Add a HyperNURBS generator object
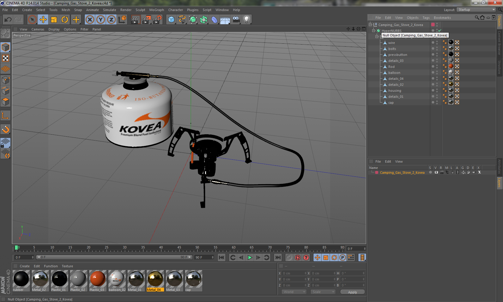 [x=193, y=20]
